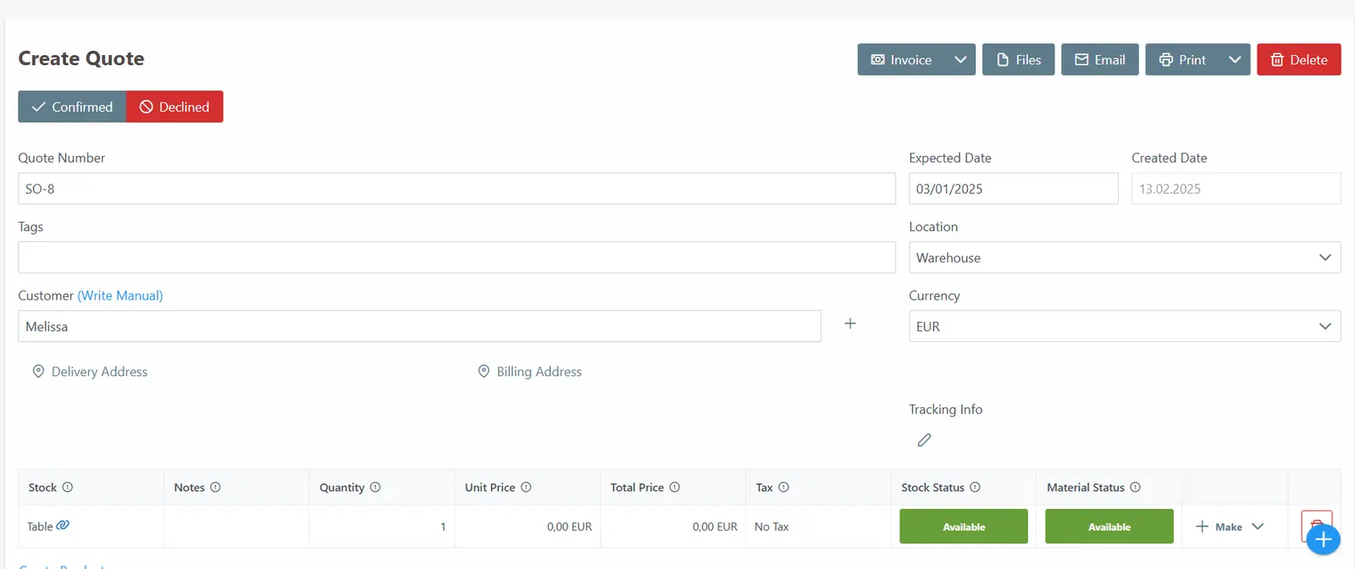1355x569 pixels.
Task: Open the Write Manual link
Action: coord(120,296)
